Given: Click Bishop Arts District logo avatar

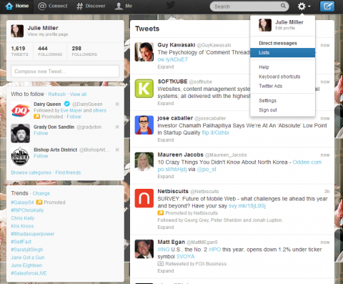Looking at the screenshot, I should tap(21, 156).
